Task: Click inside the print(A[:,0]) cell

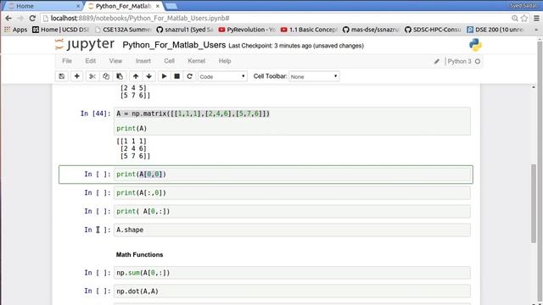Action: click(292, 193)
